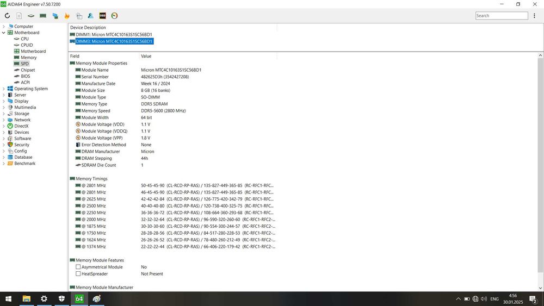Click the blue person-shaped toolbar icon
Screen dimensions: 544x306
[90, 16]
